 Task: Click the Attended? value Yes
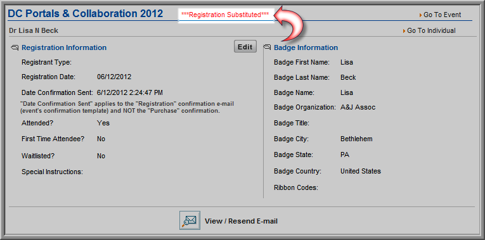coord(103,123)
